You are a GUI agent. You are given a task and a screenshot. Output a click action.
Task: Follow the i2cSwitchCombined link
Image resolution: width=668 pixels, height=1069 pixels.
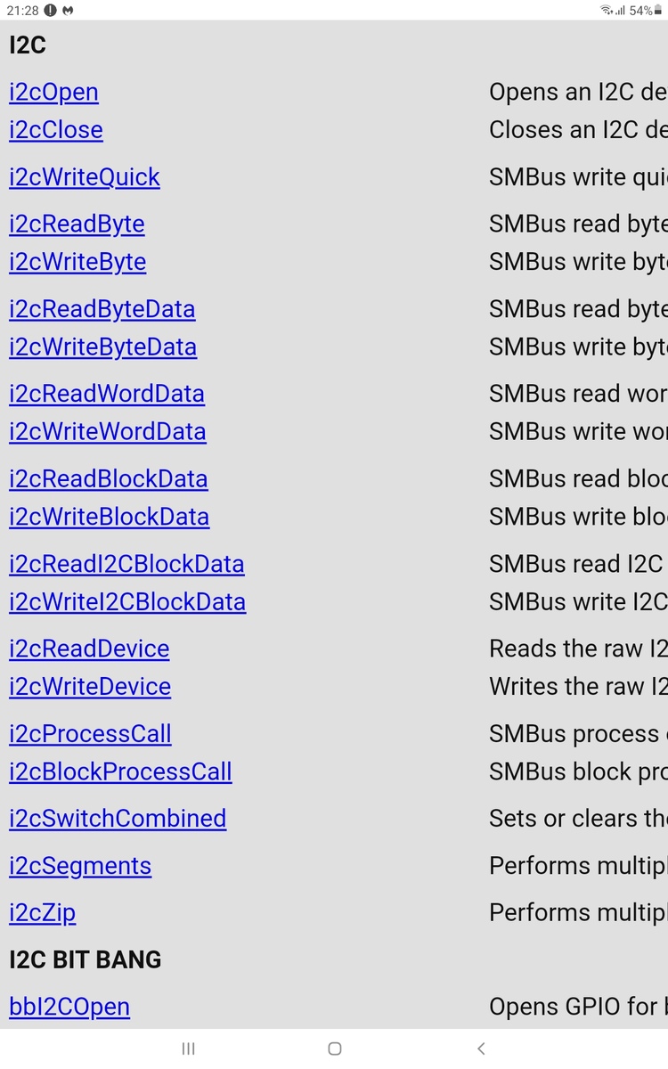pos(118,819)
